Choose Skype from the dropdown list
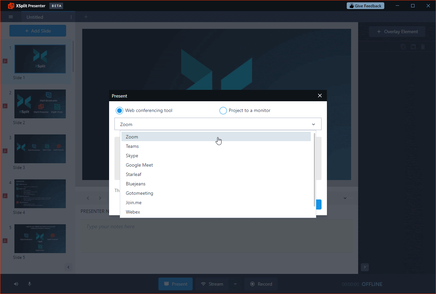Image resolution: width=436 pixels, height=294 pixels. tap(216, 156)
